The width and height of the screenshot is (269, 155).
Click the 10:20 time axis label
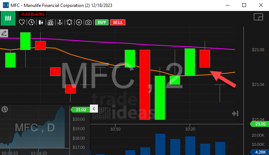[190, 129]
